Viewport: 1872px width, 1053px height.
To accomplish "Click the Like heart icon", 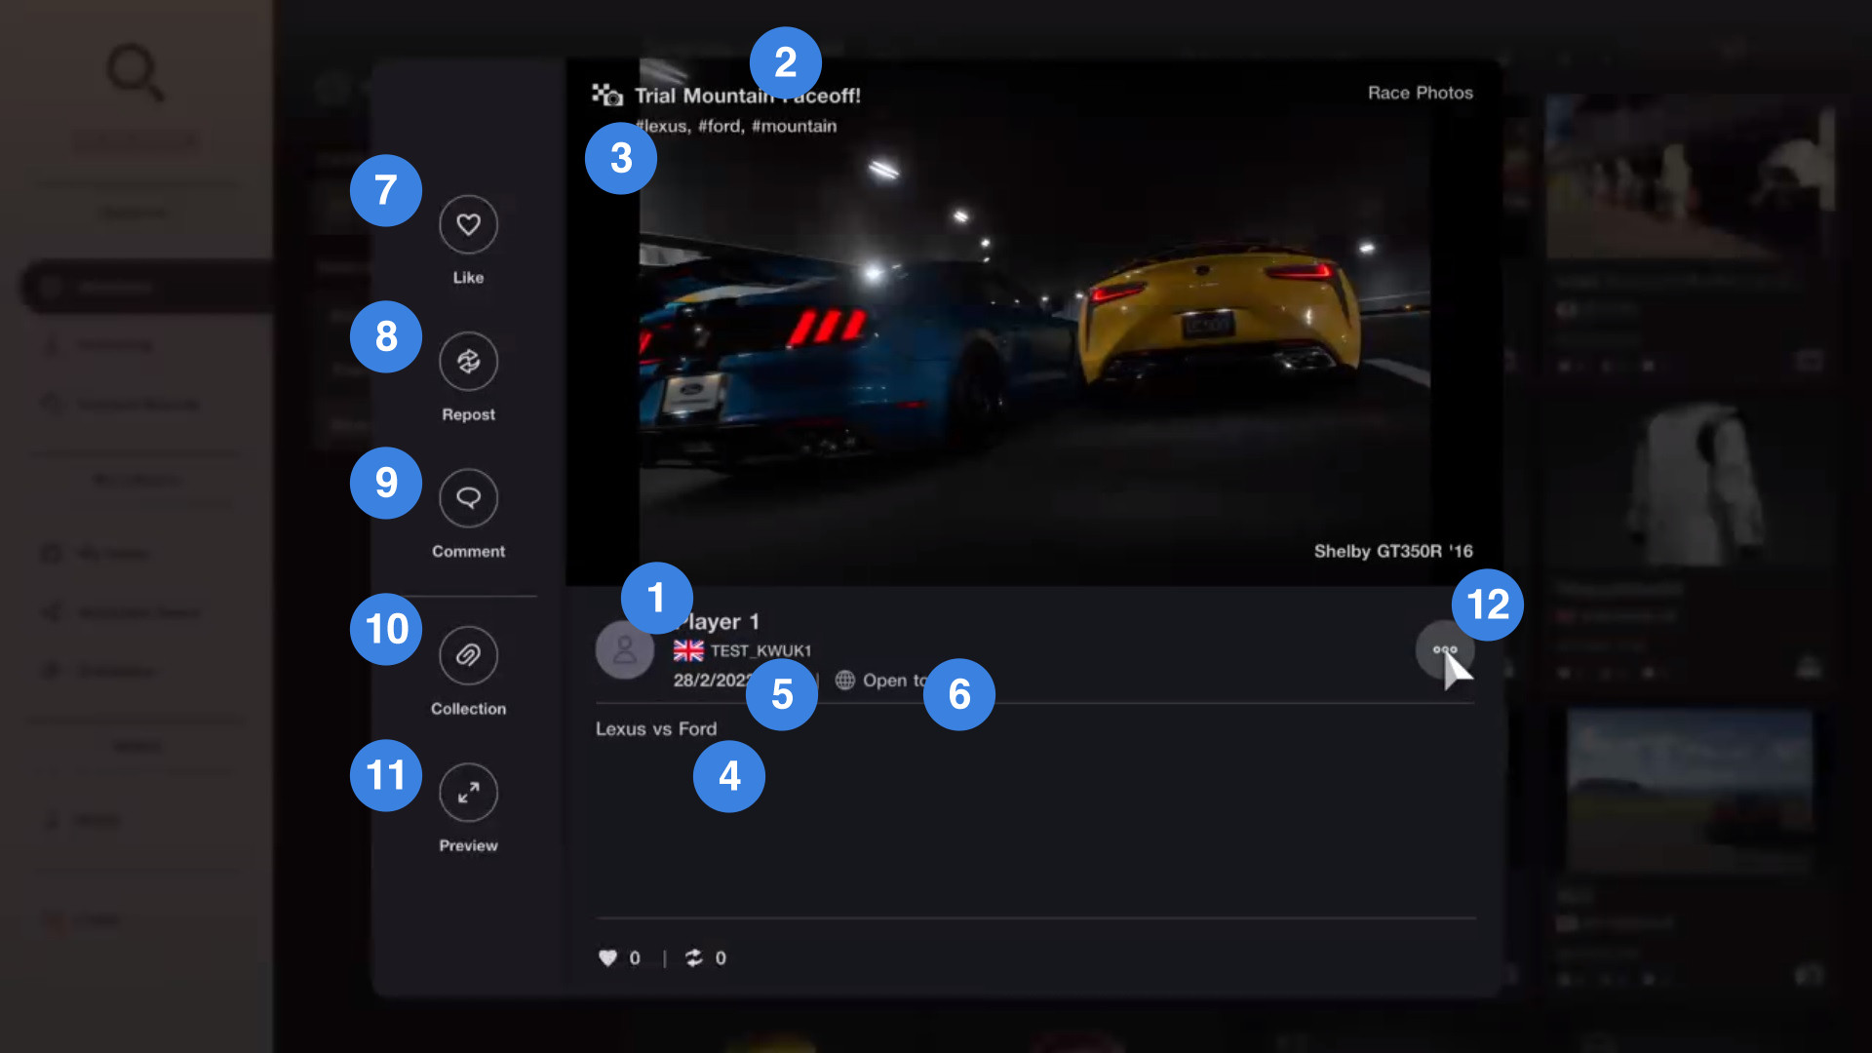I will 468,224.
